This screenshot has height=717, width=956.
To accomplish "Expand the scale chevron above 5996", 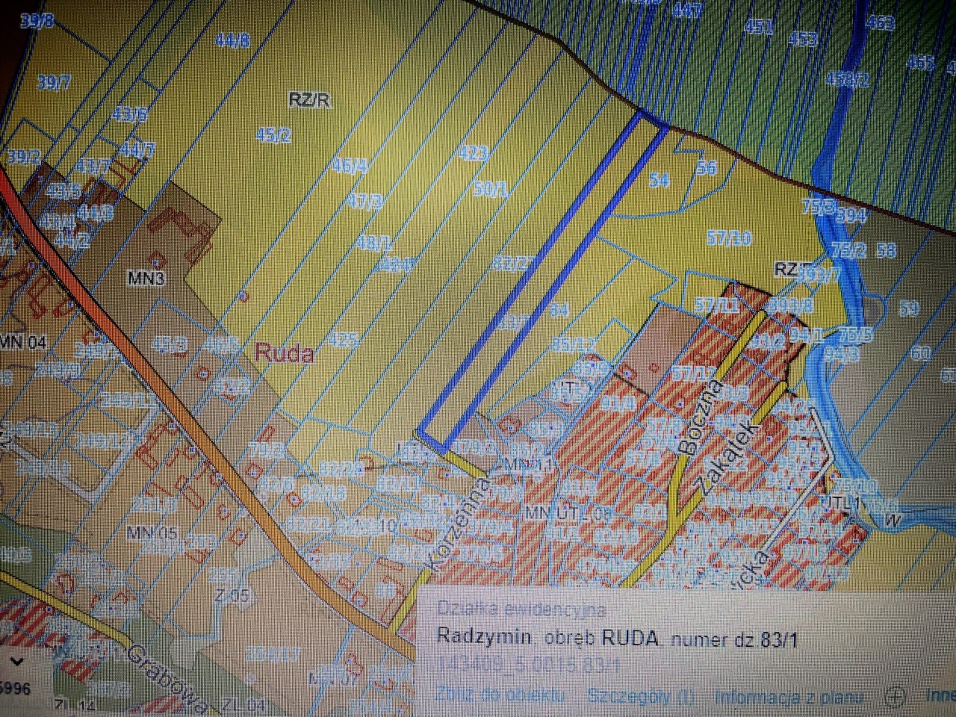I will 16,662.
